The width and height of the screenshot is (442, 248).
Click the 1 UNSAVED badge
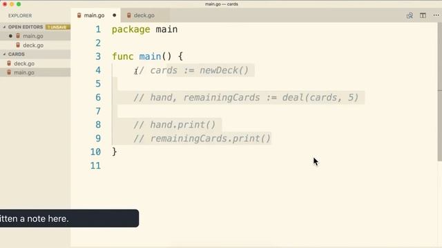(x=57, y=27)
